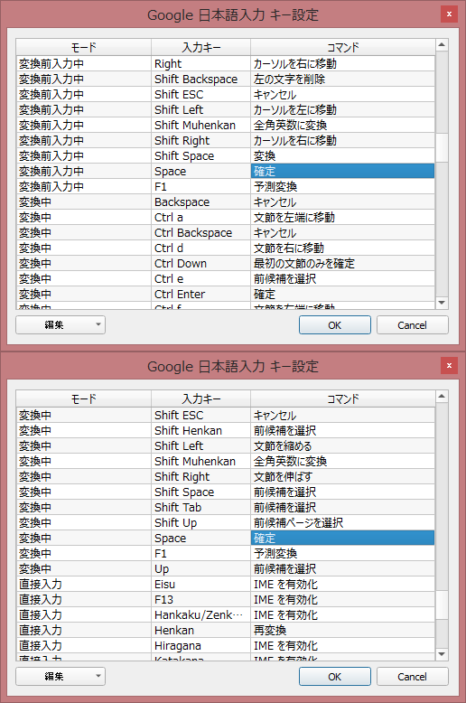Select 直接入力 mode cell in the F13 row
Viewport: 466px width, 703px height.
[84, 599]
